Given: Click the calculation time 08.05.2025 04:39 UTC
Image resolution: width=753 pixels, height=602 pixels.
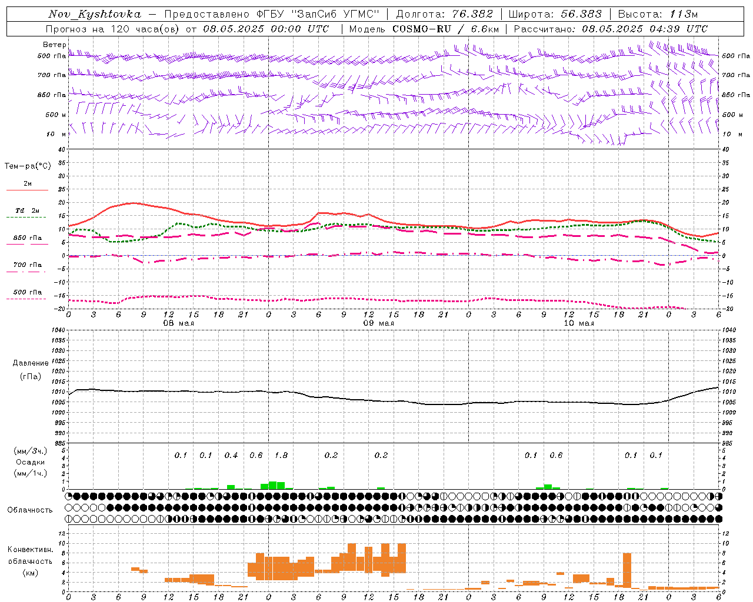Looking at the screenshot, I should click(645, 29).
